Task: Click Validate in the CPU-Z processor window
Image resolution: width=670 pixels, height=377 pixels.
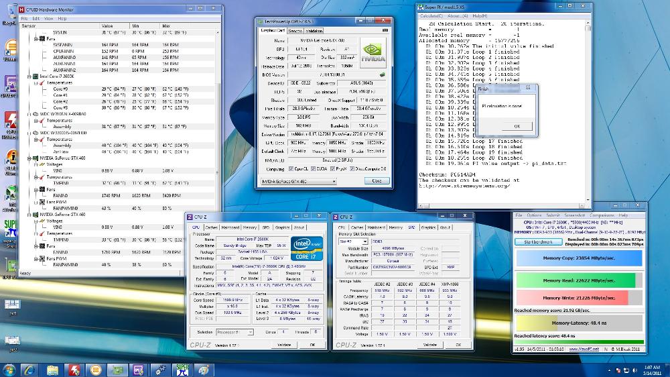Action: point(284,345)
